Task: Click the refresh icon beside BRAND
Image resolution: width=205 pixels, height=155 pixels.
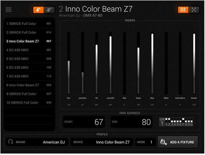Action: click(10, 142)
